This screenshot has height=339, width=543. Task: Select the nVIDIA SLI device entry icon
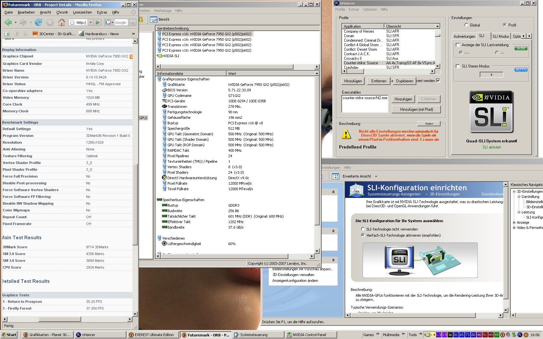click(159, 56)
